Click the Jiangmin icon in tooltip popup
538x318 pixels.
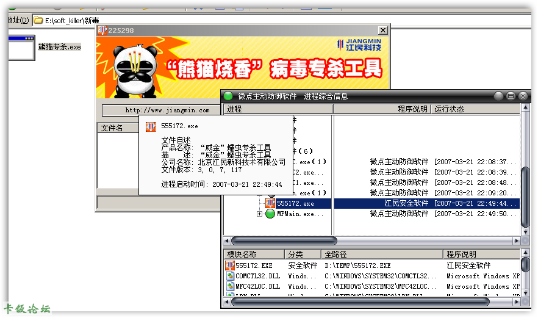(x=151, y=127)
